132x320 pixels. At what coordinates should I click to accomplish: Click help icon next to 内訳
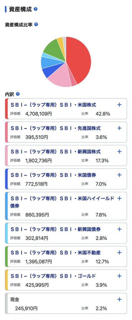point(18,94)
